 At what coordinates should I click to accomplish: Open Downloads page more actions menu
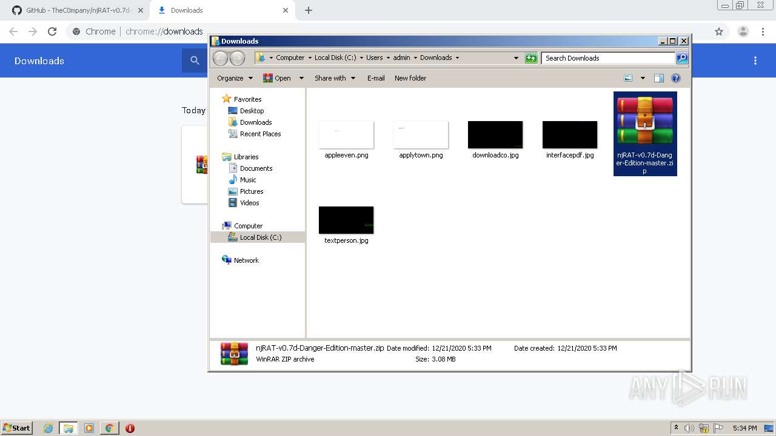755,61
